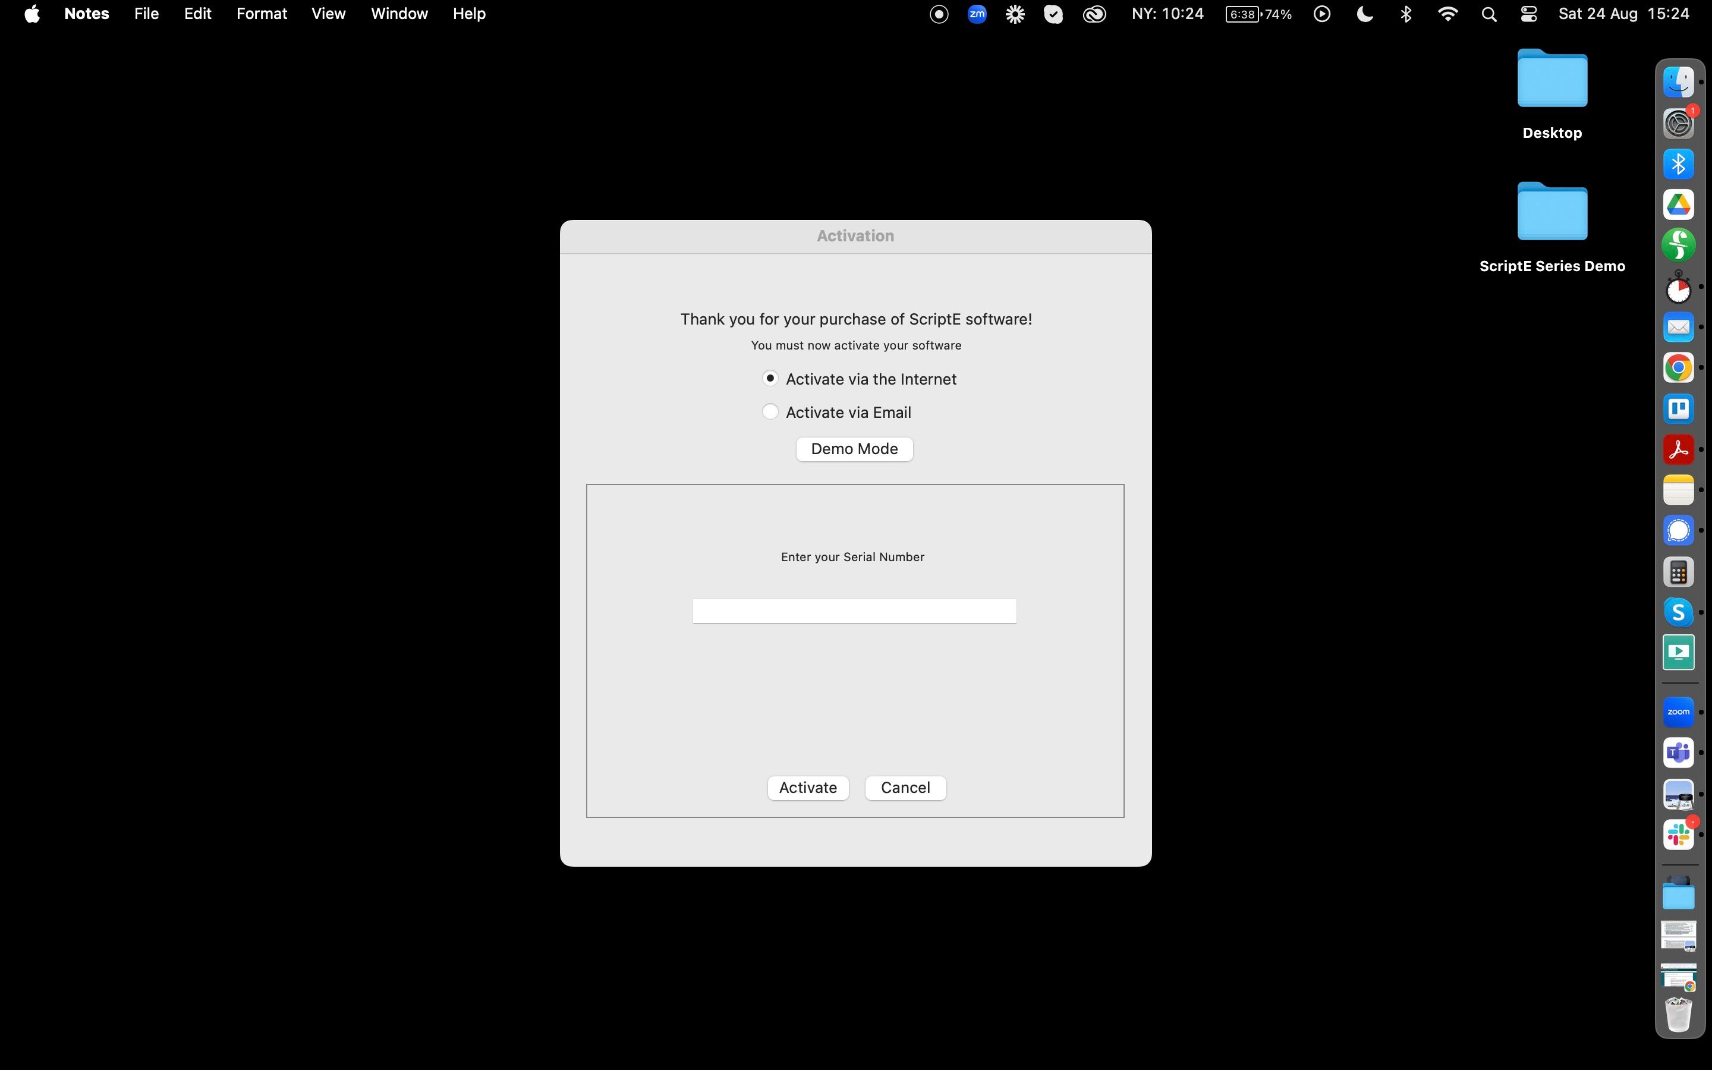Open the Wi-Fi status menu
The width and height of the screenshot is (1712, 1070).
point(1447,14)
